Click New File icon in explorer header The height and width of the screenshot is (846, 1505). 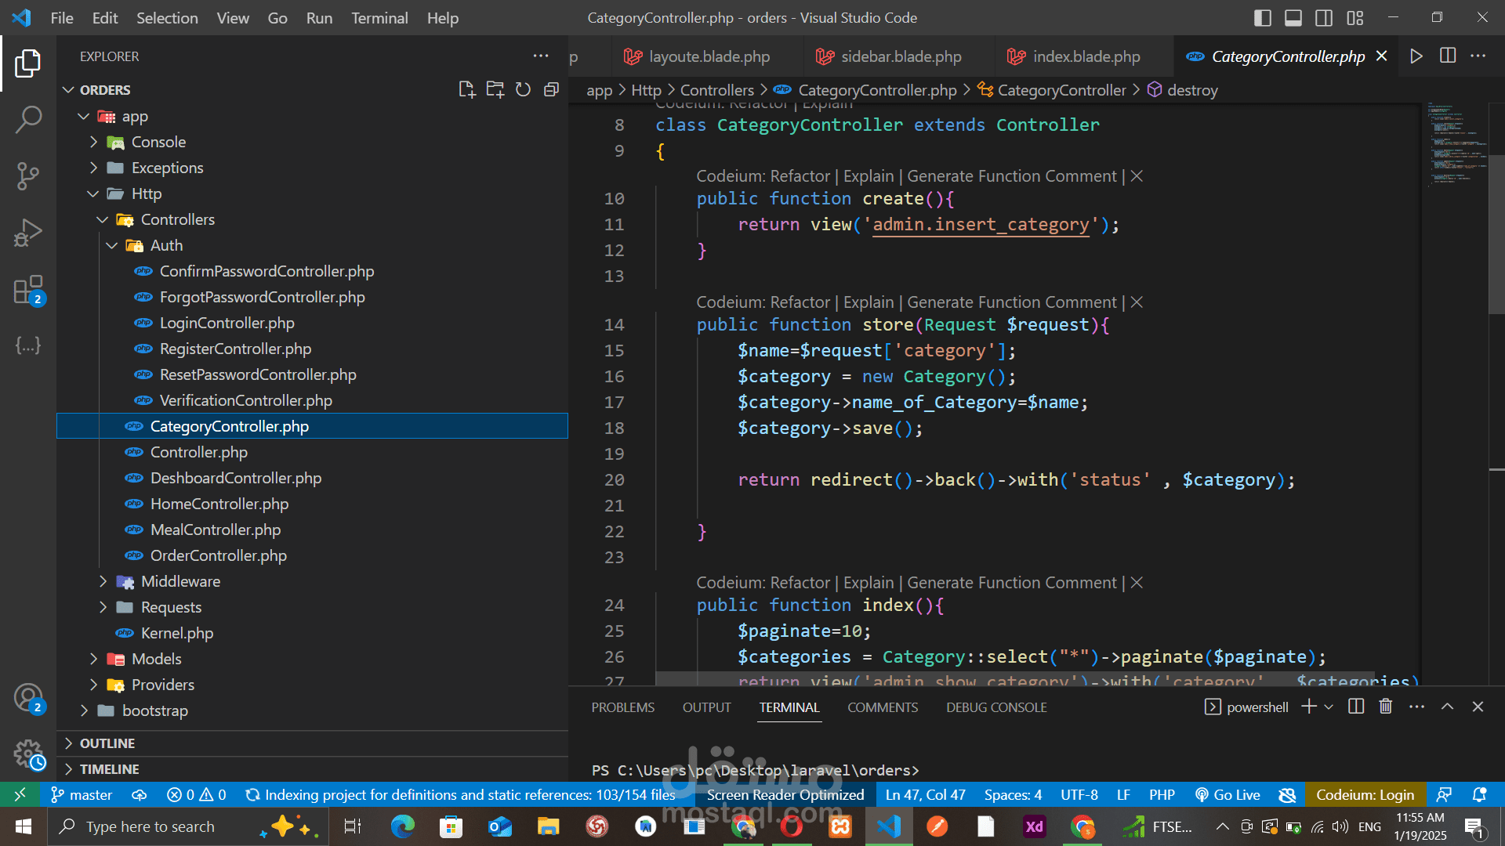click(466, 90)
